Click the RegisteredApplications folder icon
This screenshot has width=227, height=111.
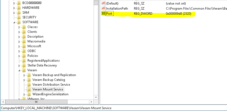[24, 61]
